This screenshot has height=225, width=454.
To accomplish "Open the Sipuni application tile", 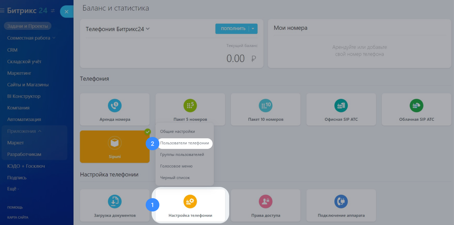I will 115,147.
